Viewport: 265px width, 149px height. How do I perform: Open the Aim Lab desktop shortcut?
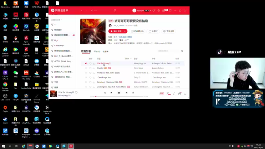coord(26,28)
